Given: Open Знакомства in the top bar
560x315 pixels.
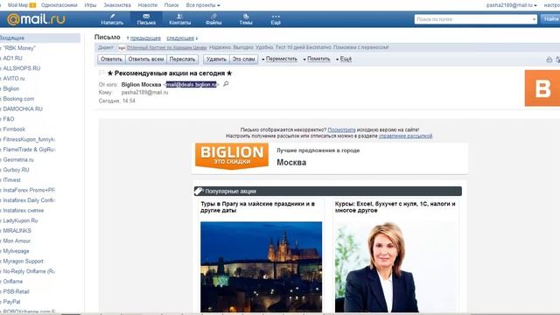Looking at the screenshot, I should pyautogui.click(x=117, y=5).
